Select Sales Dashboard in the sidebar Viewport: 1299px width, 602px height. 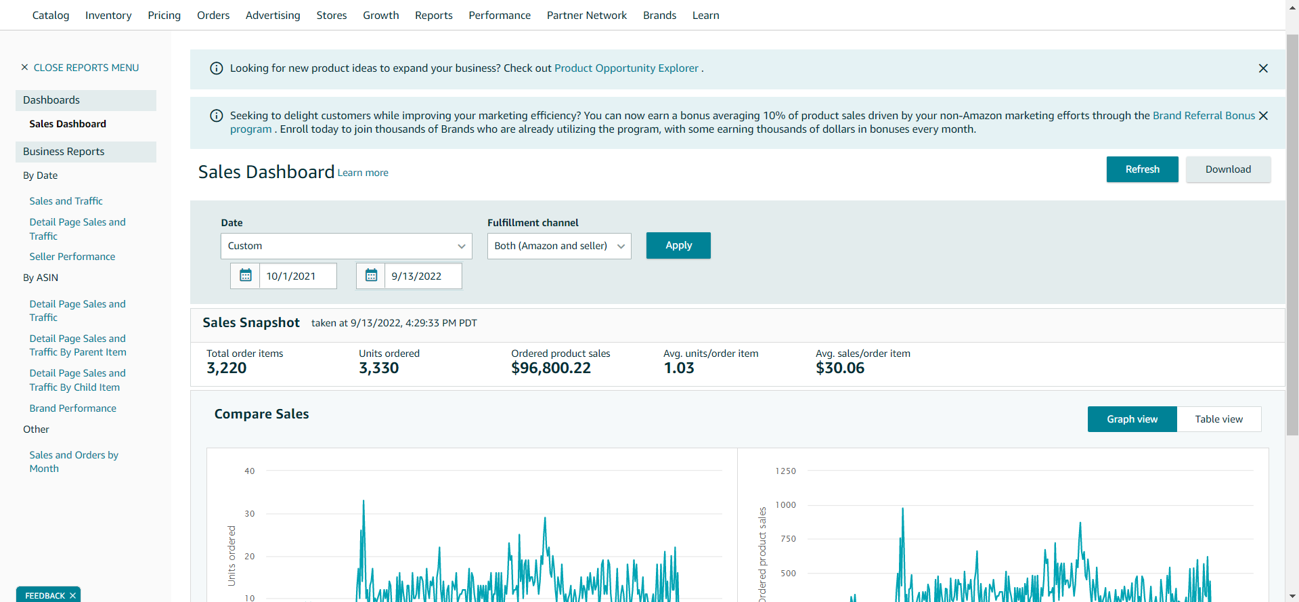pyautogui.click(x=68, y=124)
